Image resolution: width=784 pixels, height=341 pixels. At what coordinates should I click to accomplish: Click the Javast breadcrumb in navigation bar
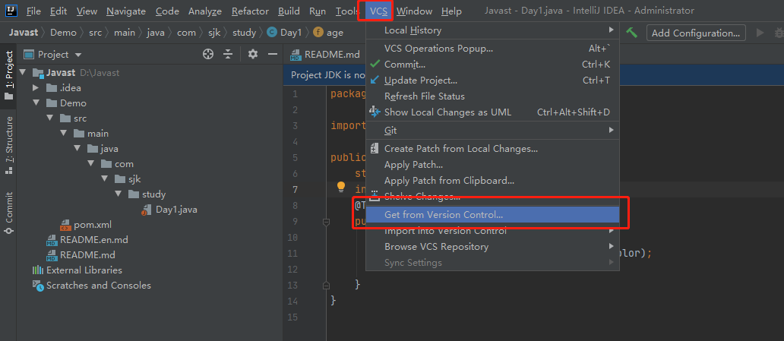[x=24, y=33]
